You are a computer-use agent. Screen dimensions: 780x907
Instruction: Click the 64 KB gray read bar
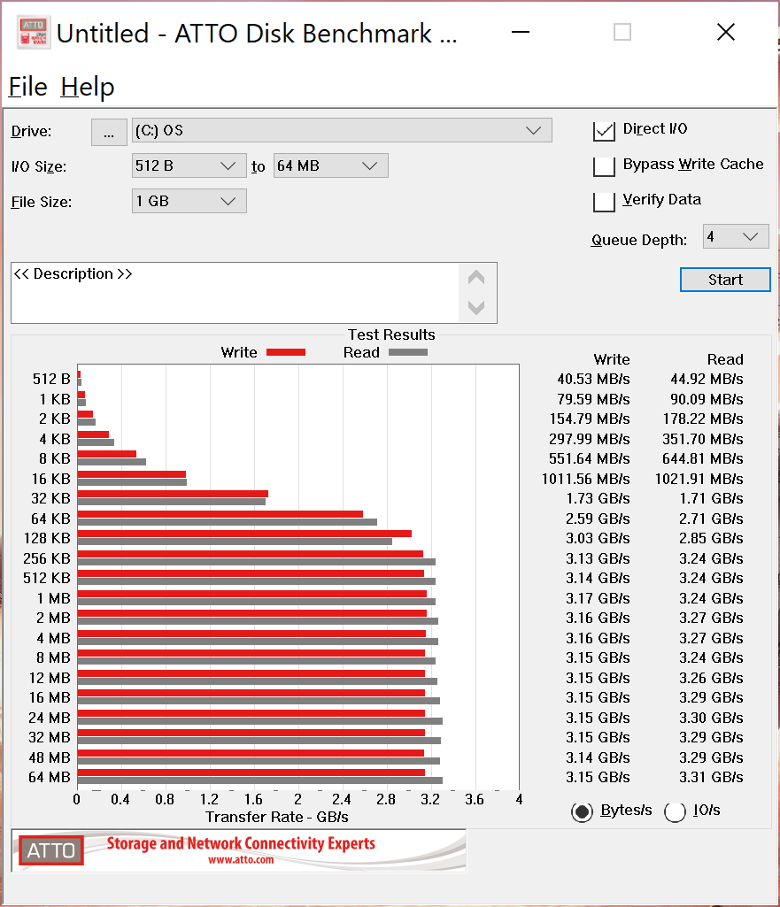click(x=228, y=522)
